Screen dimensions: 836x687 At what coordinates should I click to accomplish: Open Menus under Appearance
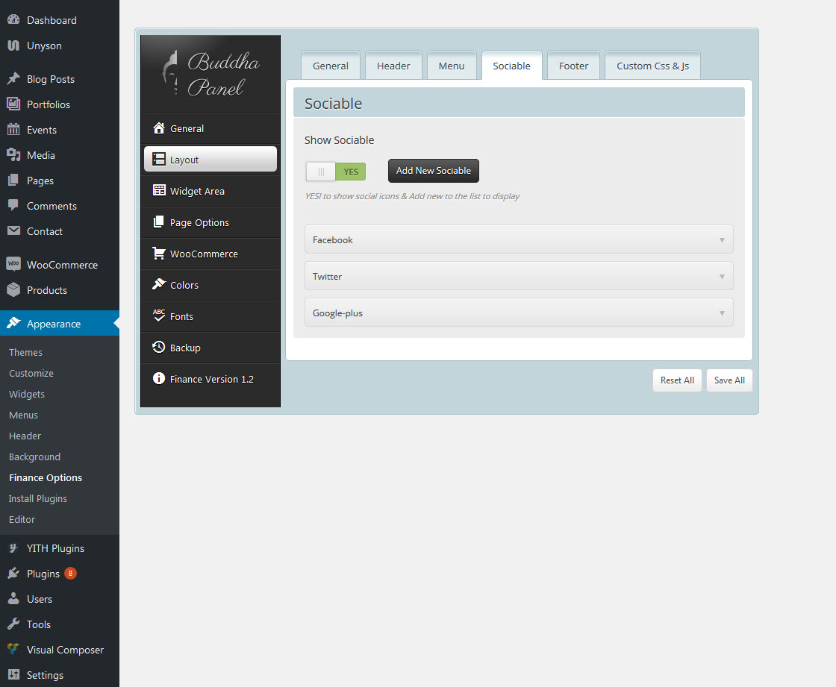pos(23,415)
